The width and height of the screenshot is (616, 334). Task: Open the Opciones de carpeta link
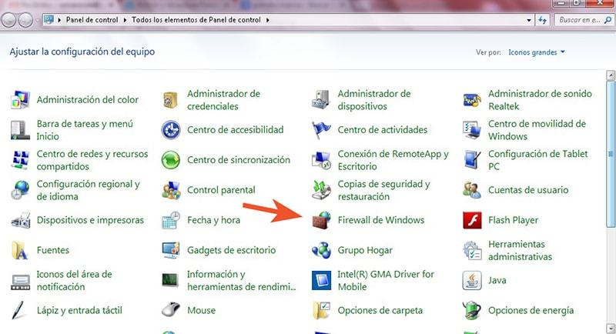point(380,310)
